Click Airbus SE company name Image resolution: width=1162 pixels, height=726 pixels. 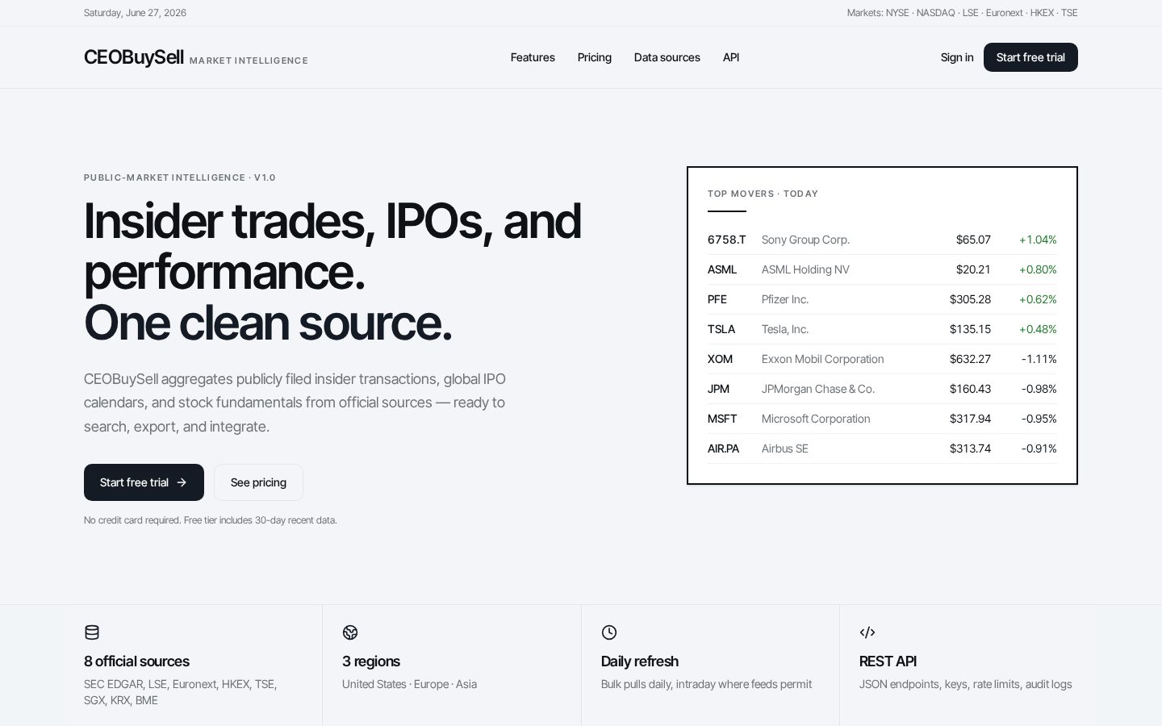pos(784,449)
